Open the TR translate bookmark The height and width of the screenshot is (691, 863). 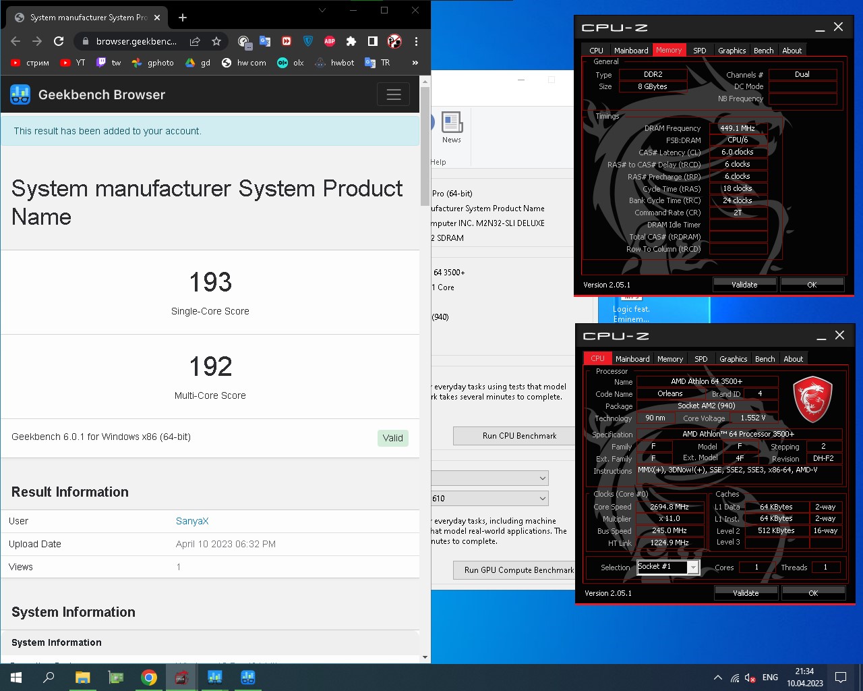[378, 63]
